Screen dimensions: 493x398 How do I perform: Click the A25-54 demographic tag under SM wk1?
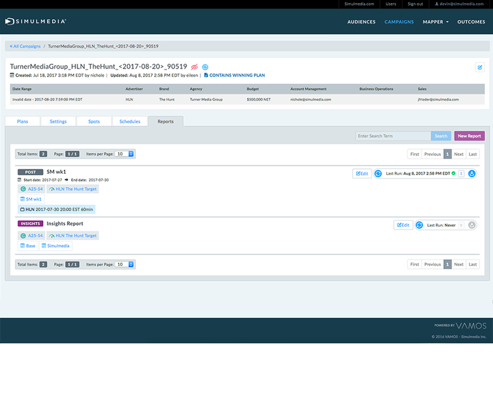[32, 189]
